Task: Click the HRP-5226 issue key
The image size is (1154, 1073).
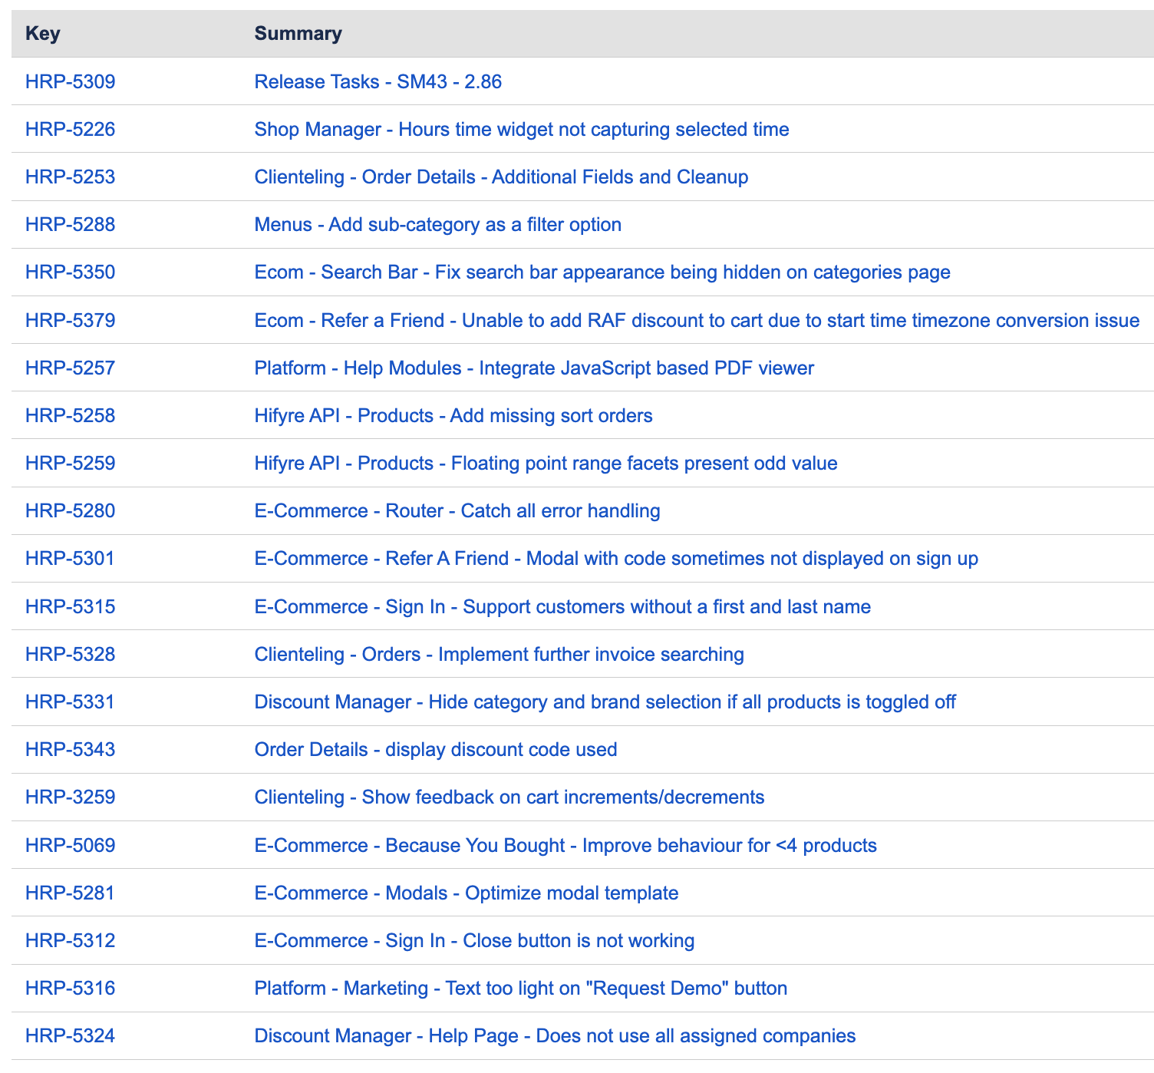Action: [70, 129]
